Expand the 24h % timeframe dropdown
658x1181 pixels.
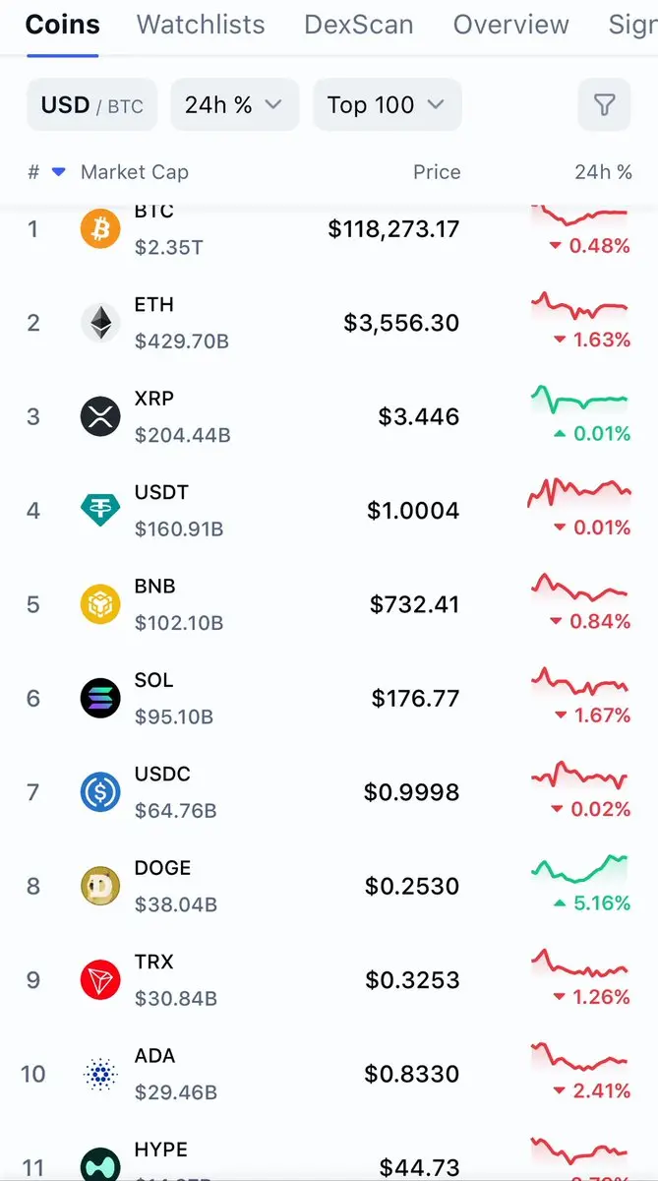pos(234,105)
